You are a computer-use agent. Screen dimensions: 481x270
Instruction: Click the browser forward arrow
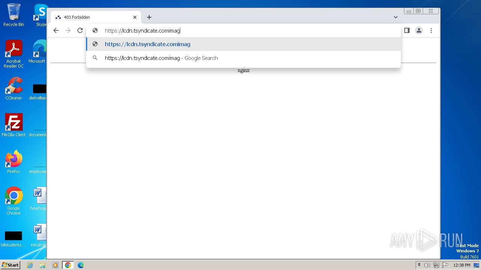[x=68, y=30]
